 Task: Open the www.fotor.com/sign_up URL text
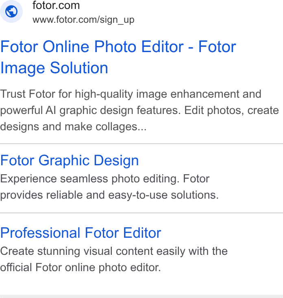point(83,20)
